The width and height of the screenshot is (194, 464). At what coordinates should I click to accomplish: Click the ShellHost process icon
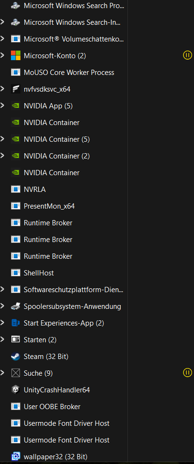(x=15, y=273)
